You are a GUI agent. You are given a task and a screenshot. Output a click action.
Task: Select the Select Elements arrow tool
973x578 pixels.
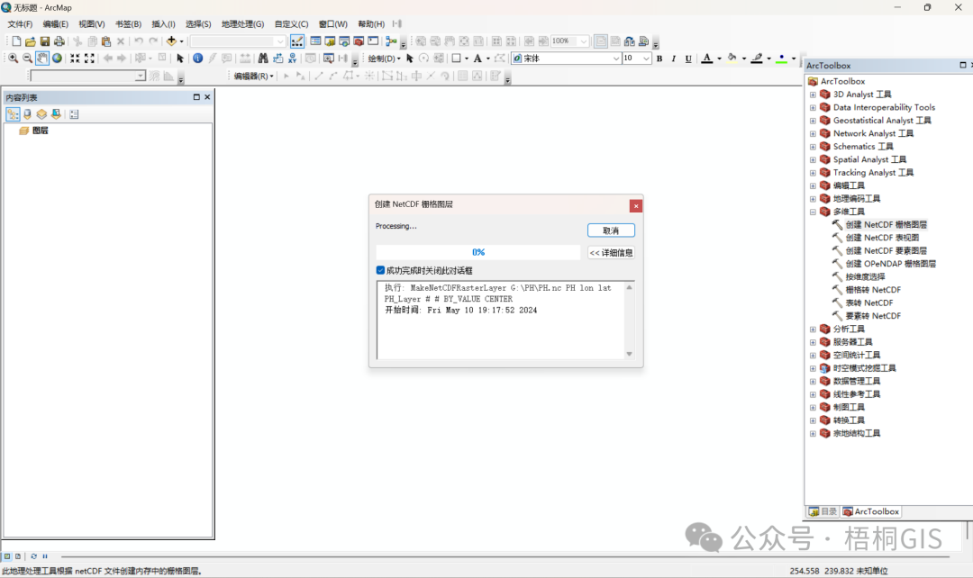pos(180,59)
